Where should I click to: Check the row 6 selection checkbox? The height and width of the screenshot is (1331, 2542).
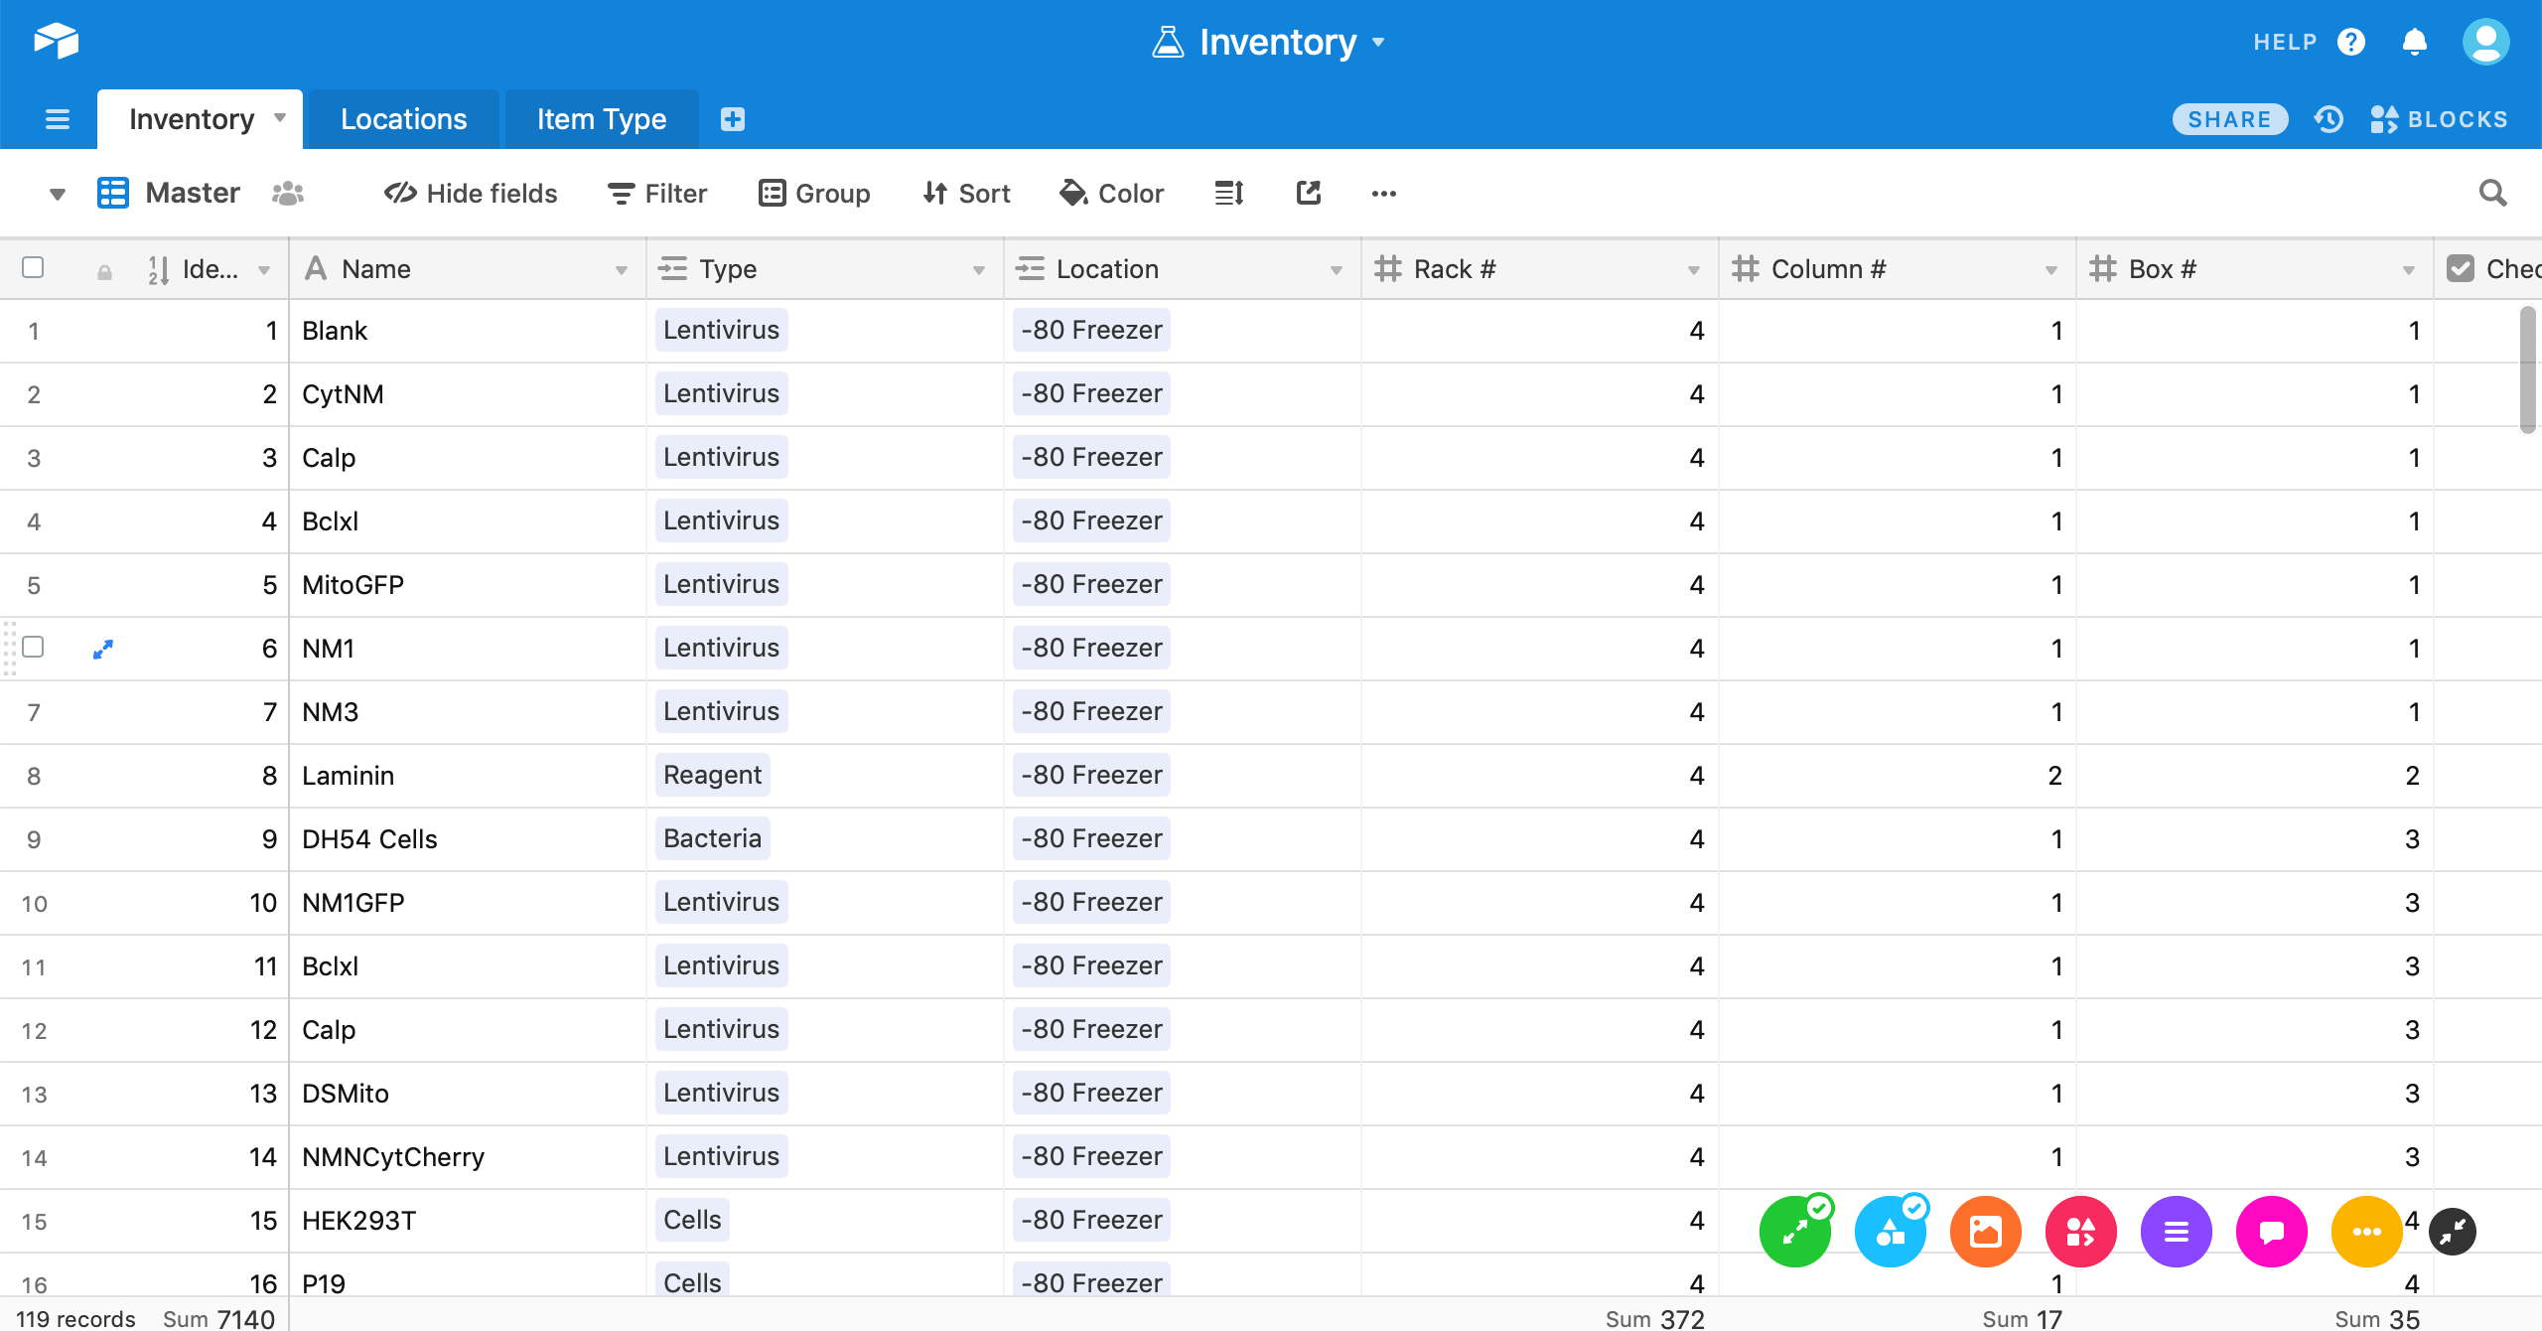(33, 648)
